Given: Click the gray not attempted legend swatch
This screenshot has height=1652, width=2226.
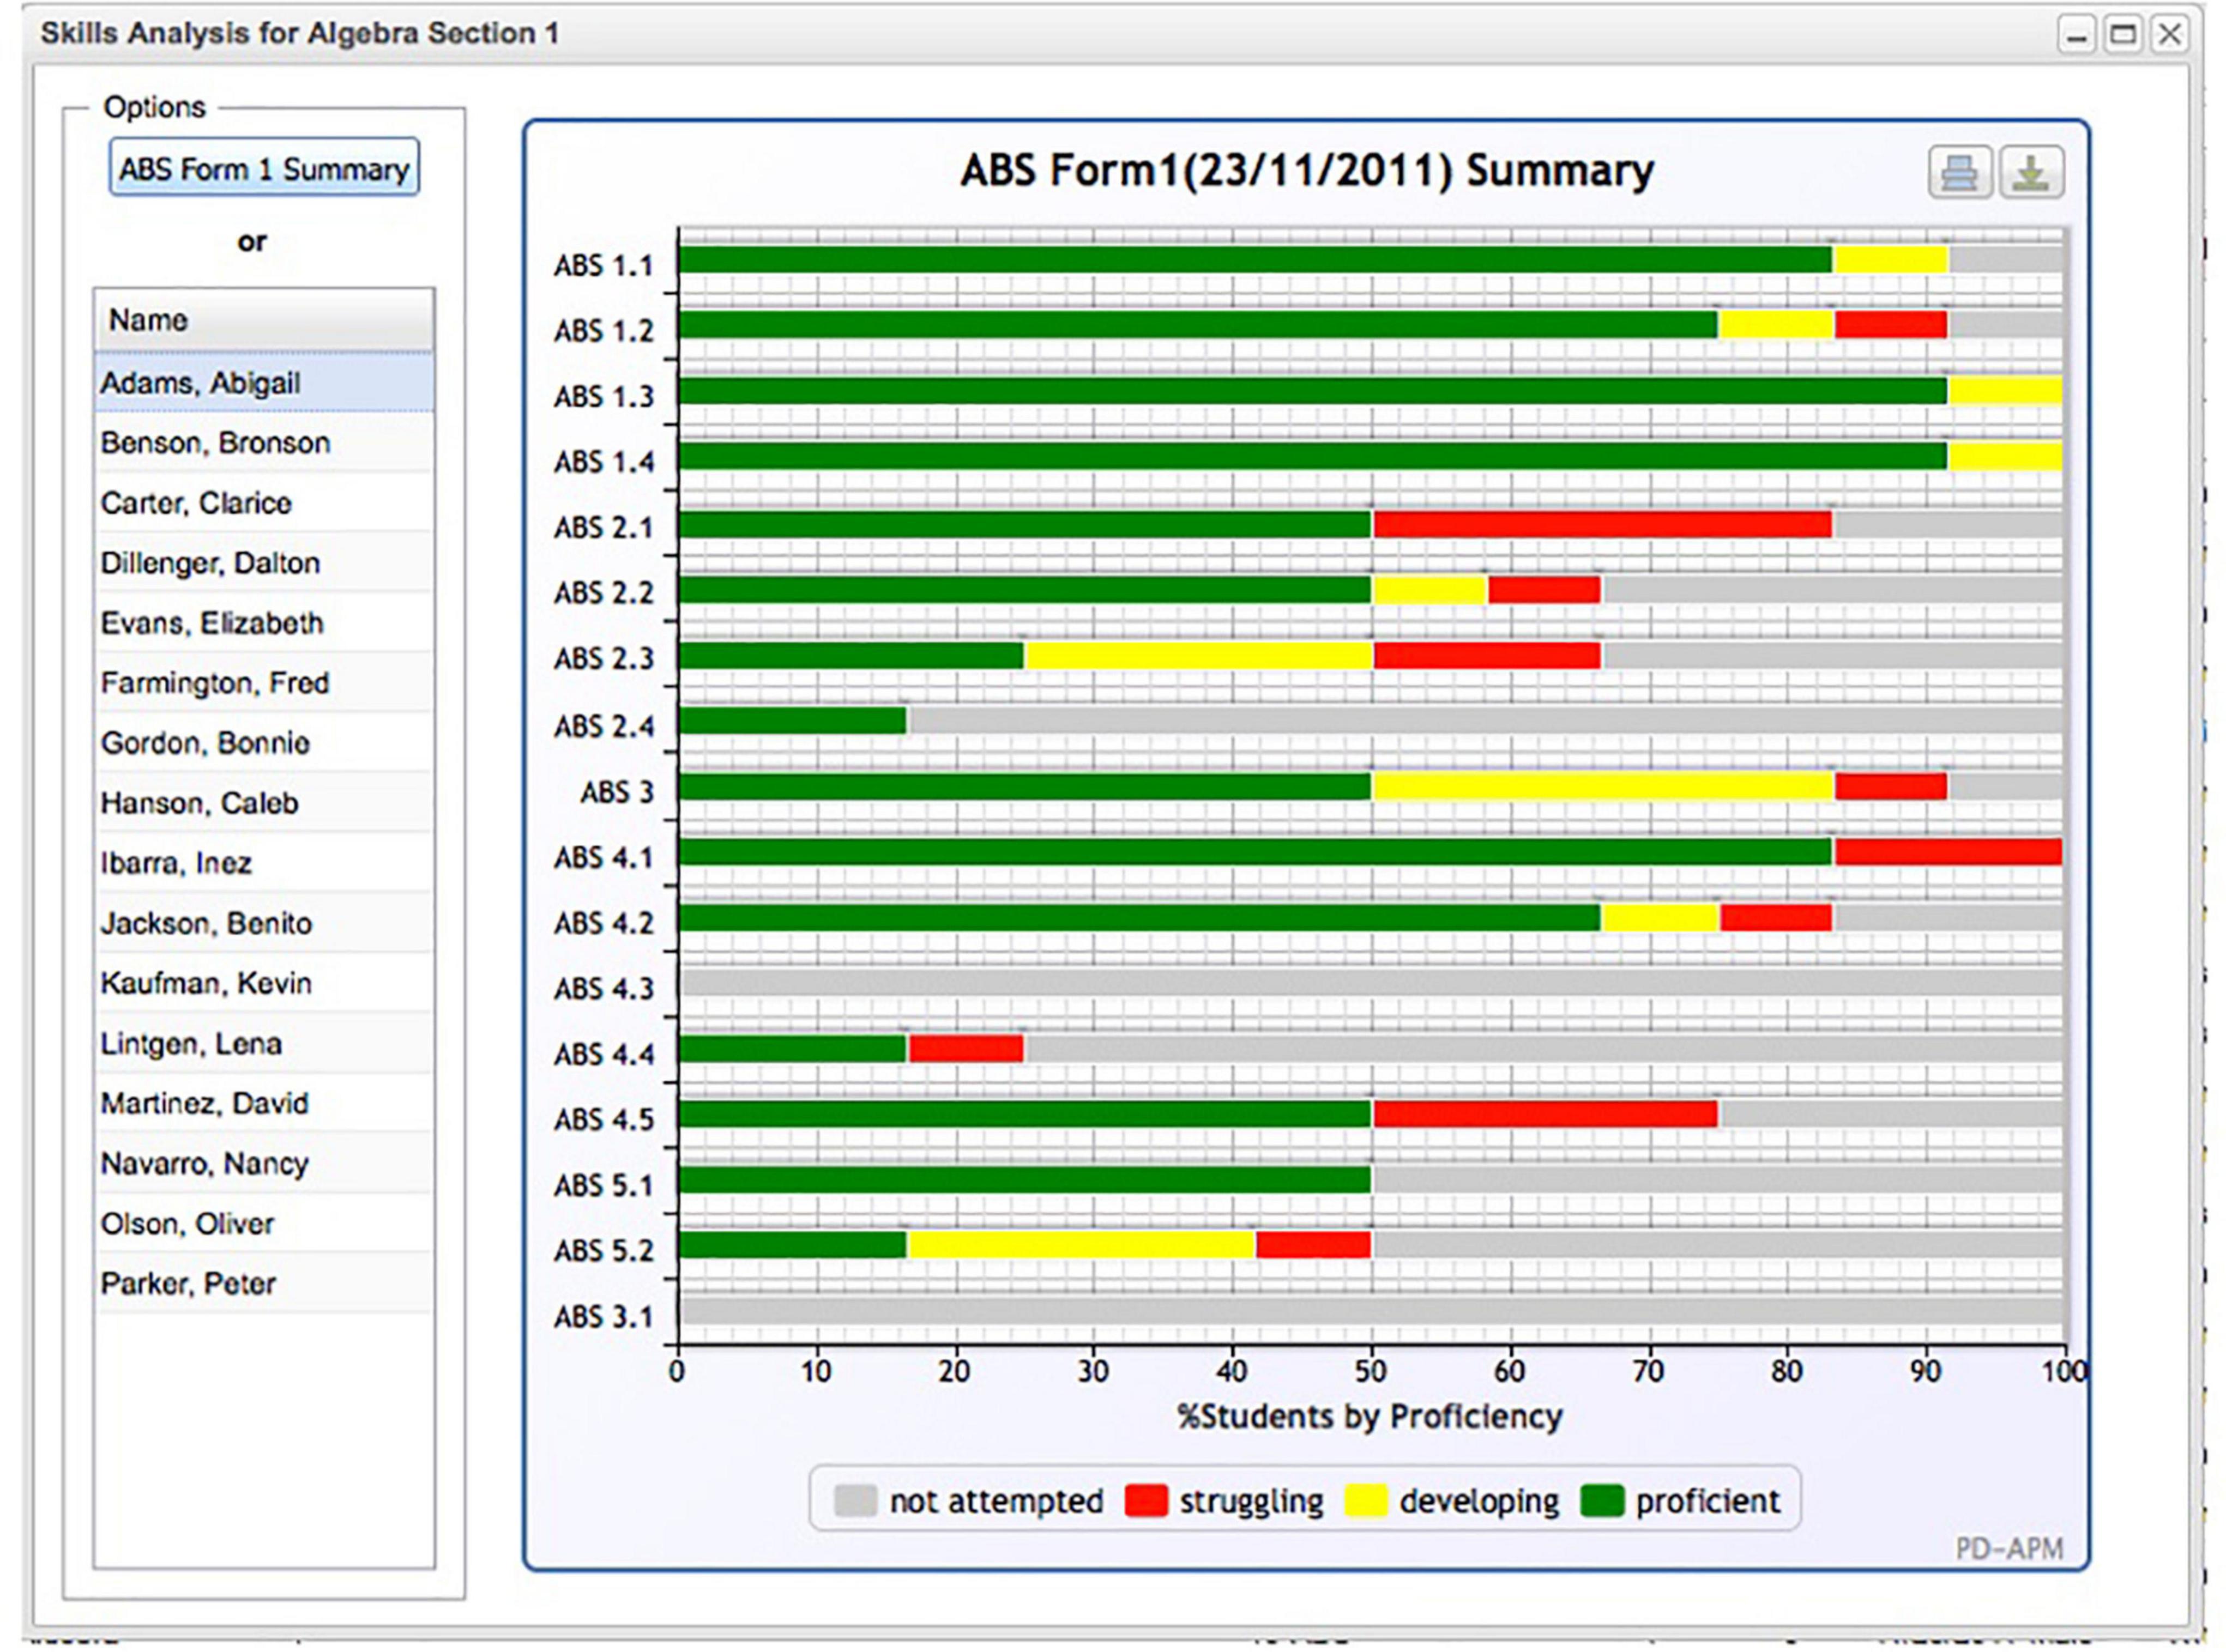Looking at the screenshot, I should pos(855,1500).
